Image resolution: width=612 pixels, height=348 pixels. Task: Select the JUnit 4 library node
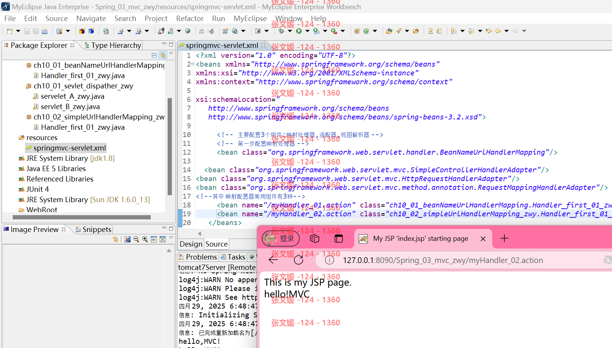point(34,189)
